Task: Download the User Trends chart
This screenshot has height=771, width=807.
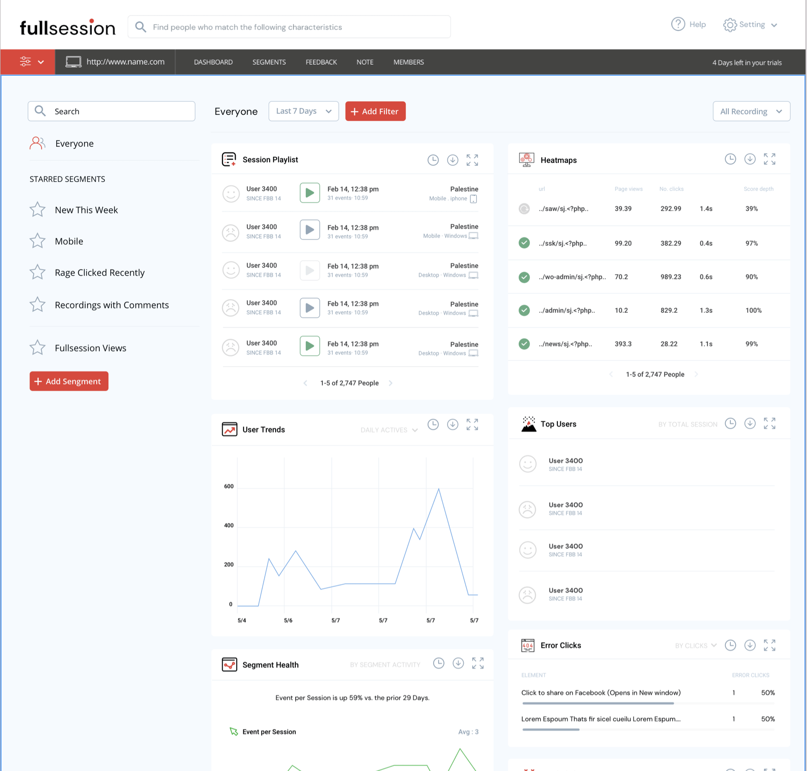Action: pos(453,425)
